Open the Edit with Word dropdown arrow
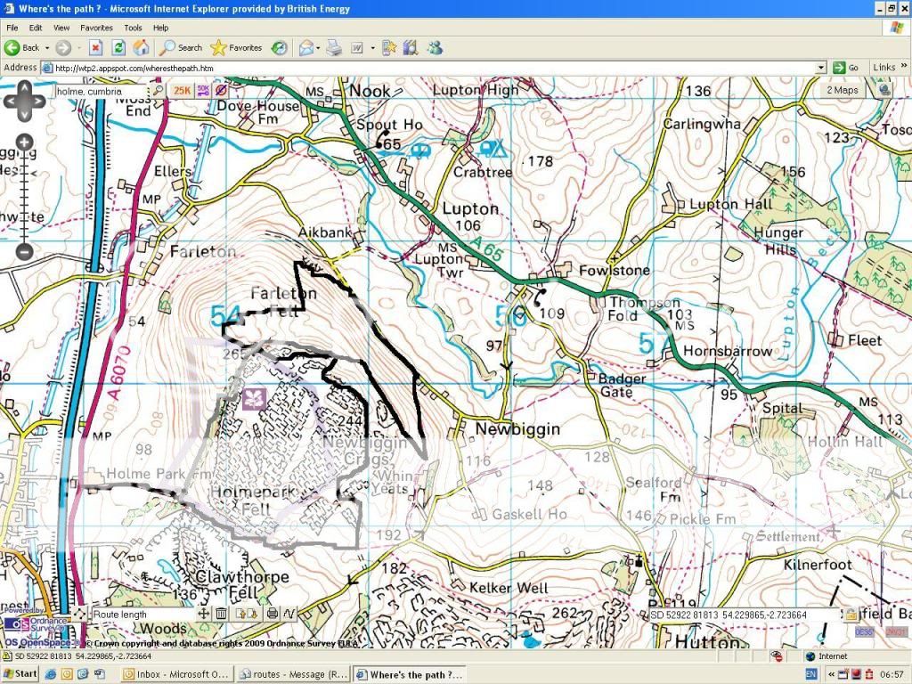The image size is (912, 684). 372,48
